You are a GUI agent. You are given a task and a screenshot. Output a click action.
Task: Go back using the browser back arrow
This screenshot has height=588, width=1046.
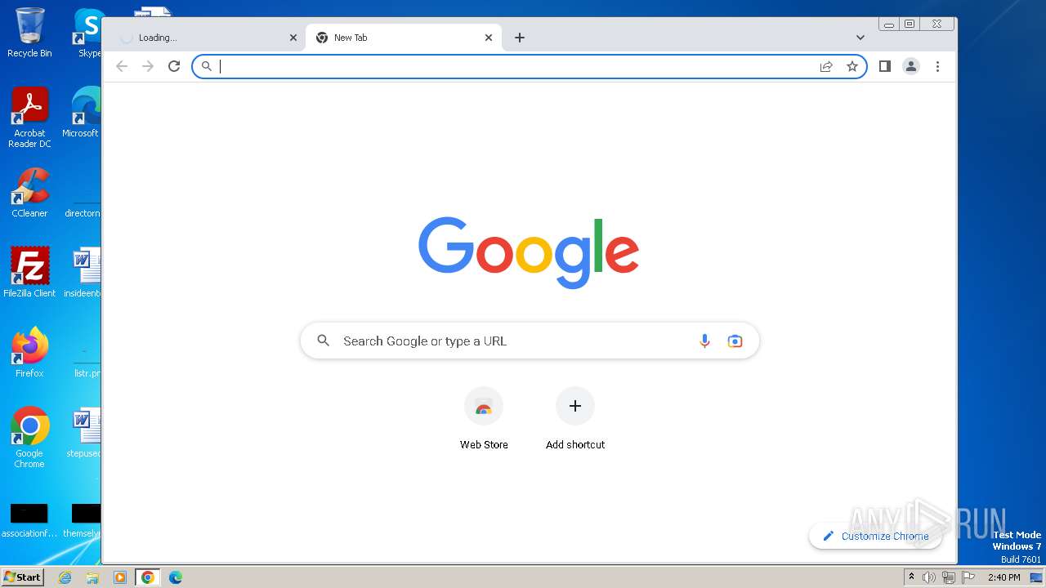122,66
